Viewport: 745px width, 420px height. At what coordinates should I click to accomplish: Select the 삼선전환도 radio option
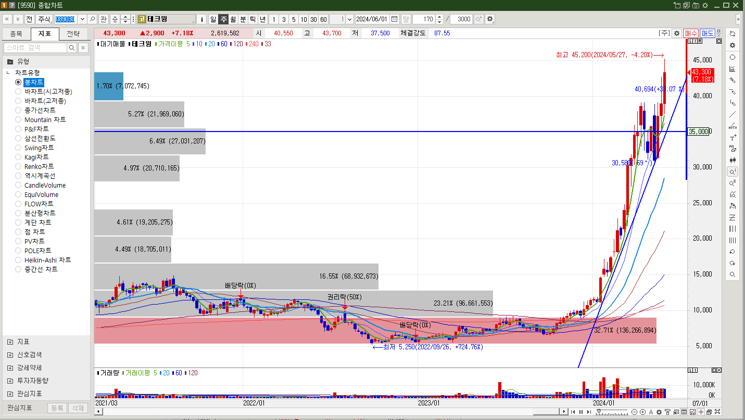point(18,138)
